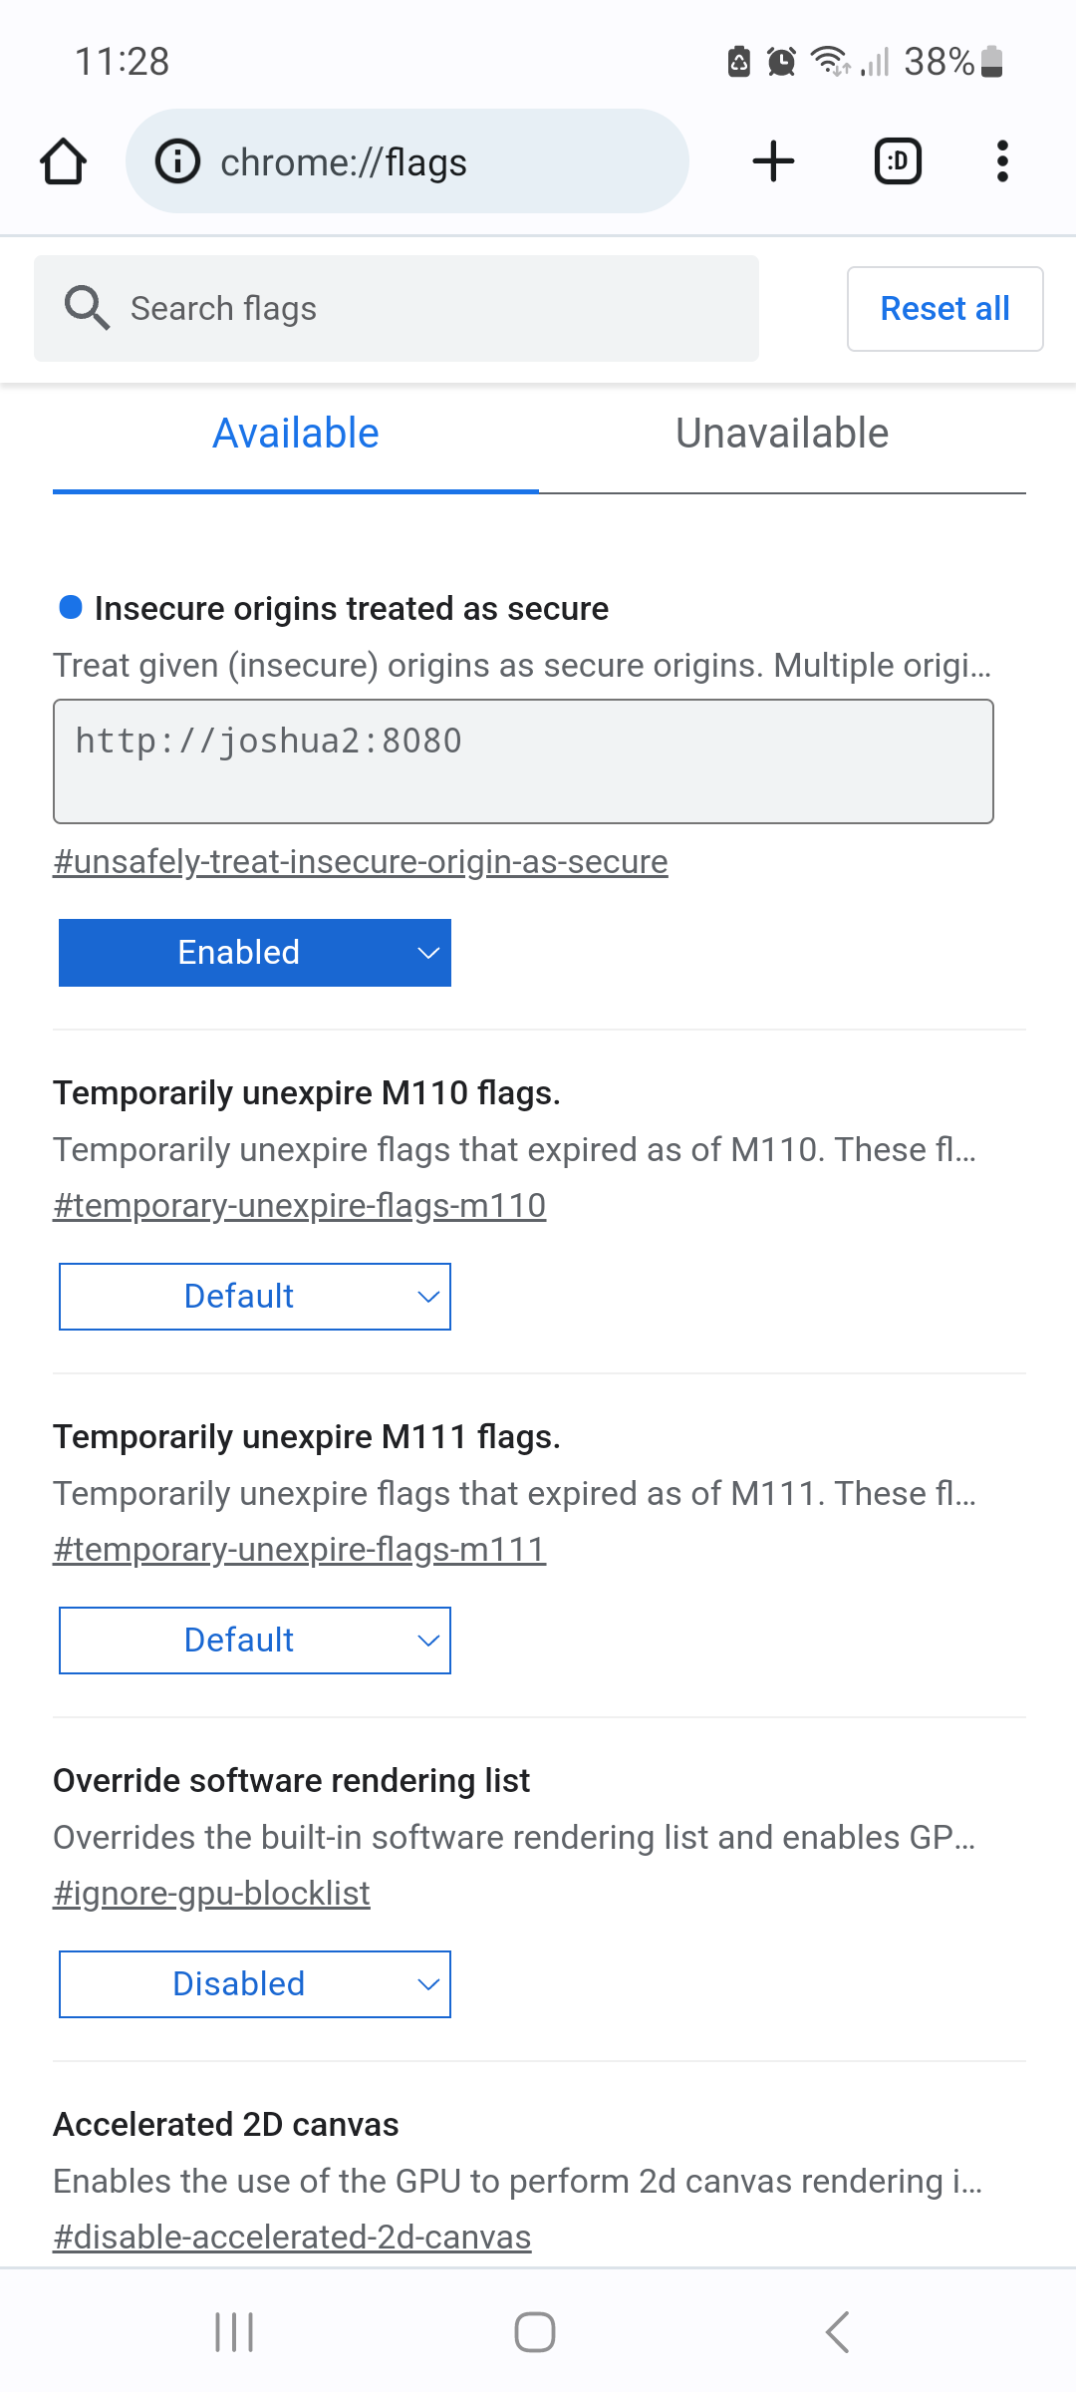Click the Reset all button
1076x2392 pixels.
click(x=945, y=309)
